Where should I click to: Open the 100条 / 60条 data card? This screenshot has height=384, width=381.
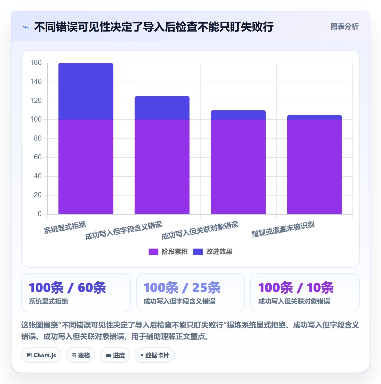(76, 293)
